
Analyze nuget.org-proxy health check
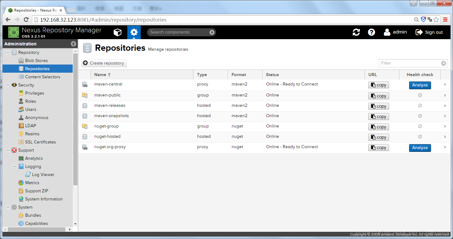pos(420,148)
